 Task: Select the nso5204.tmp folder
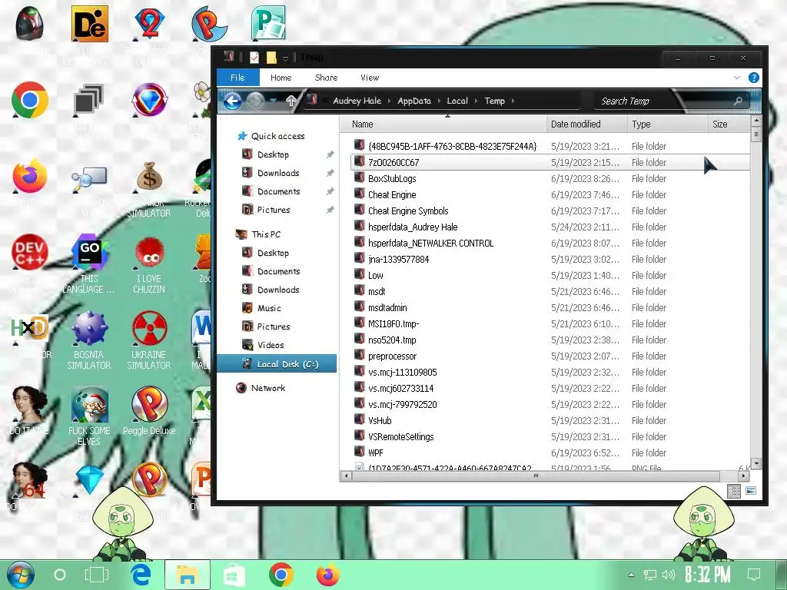tap(392, 340)
